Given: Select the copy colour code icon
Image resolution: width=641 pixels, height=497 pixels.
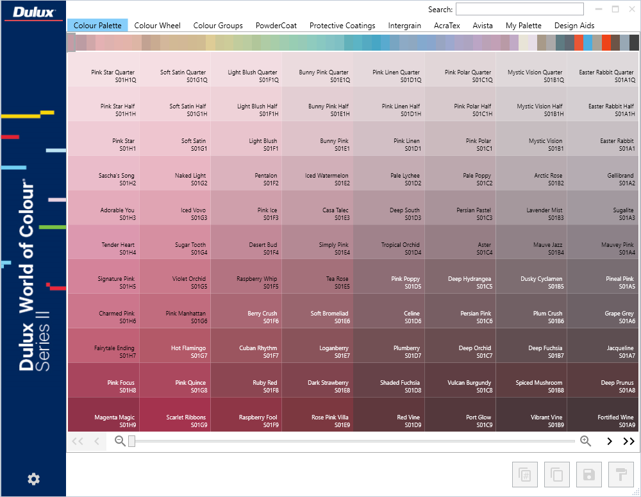Looking at the screenshot, I should (x=524, y=475).
